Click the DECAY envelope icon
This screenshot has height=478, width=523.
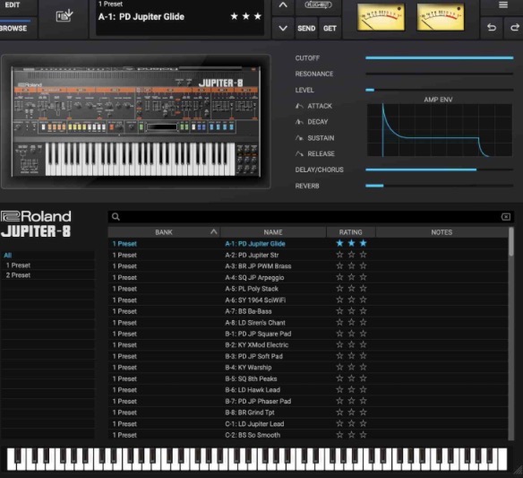click(x=299, y=122)
